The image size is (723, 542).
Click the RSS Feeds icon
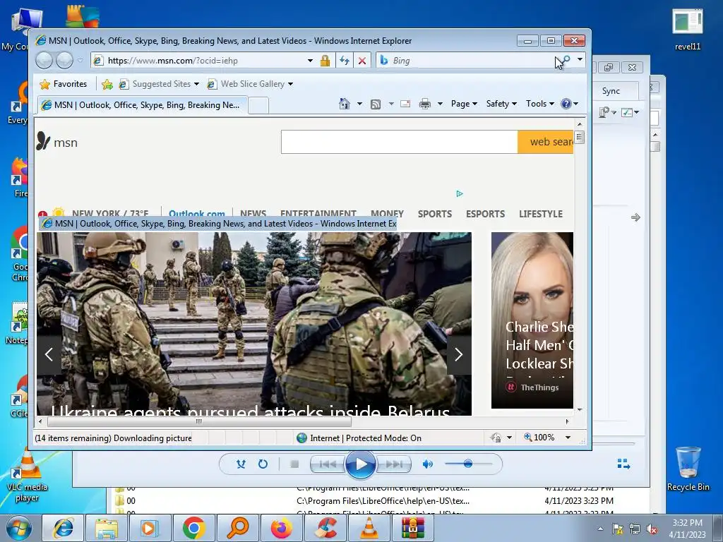(376, 104)
